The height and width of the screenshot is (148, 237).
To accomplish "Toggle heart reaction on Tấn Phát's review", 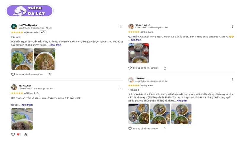I will click(130, 129).
